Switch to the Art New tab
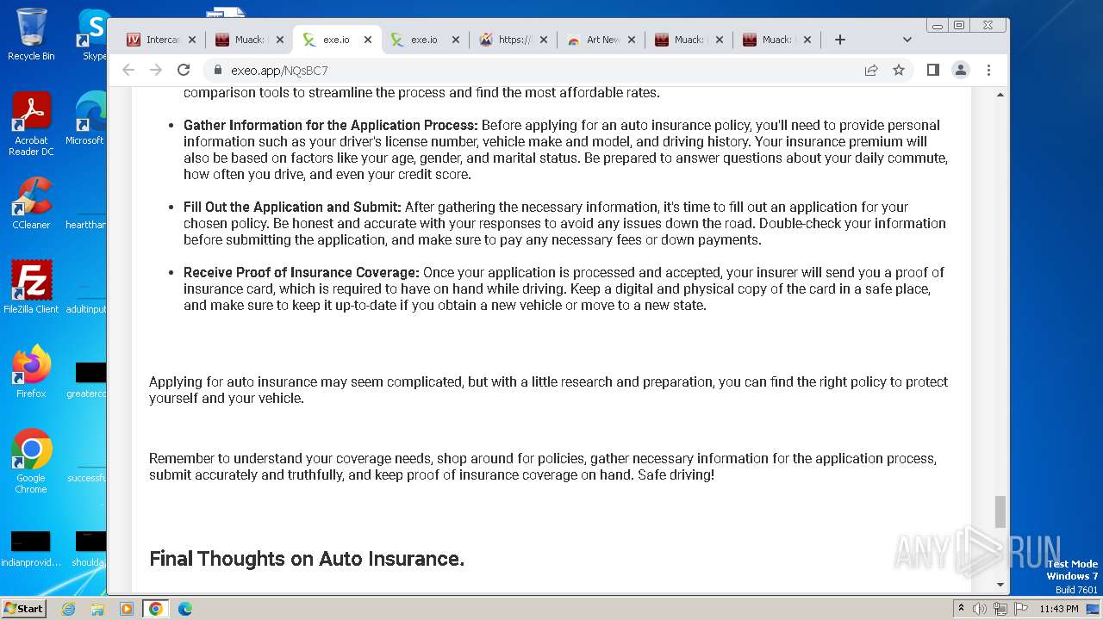 point(601,40)
